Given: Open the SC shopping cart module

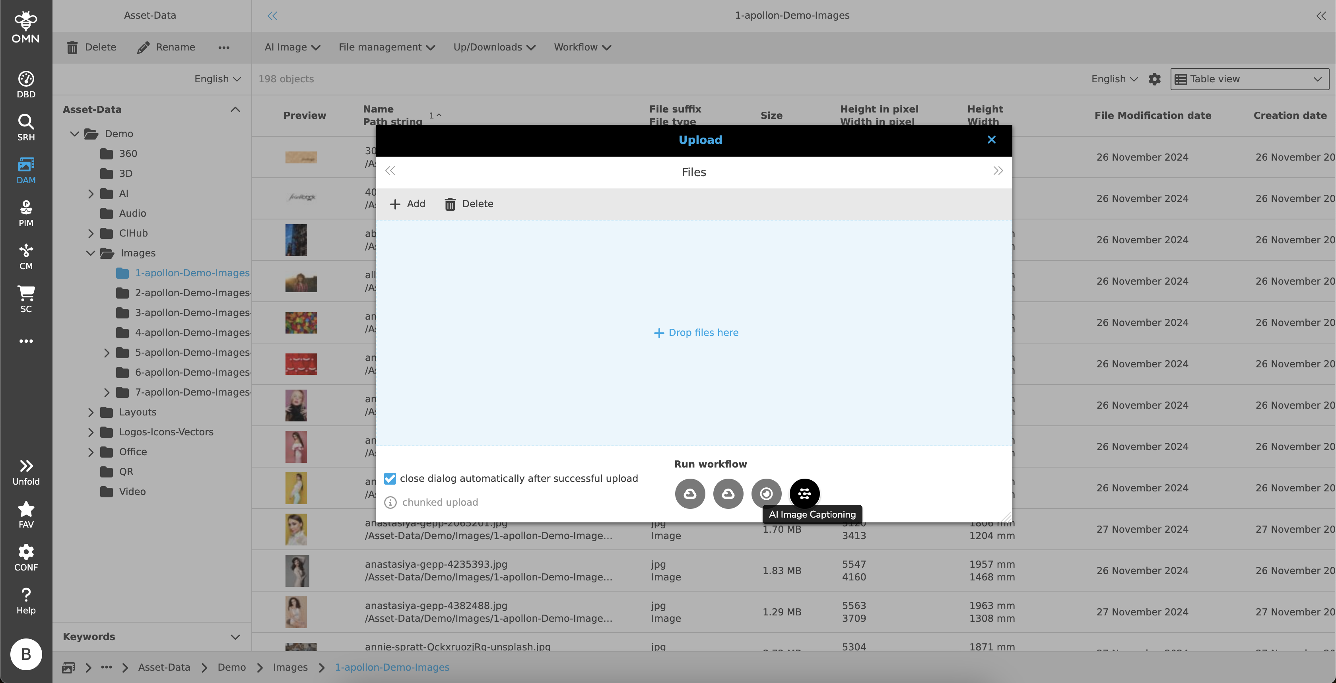Looking at the screenshot, I should (26, 299).
